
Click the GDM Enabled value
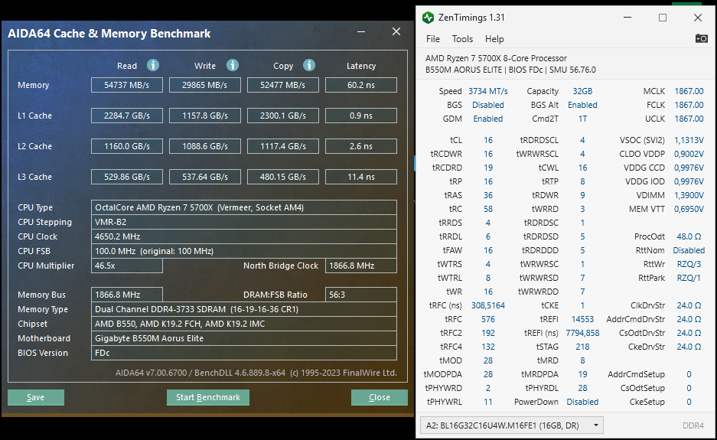(488, 119)
